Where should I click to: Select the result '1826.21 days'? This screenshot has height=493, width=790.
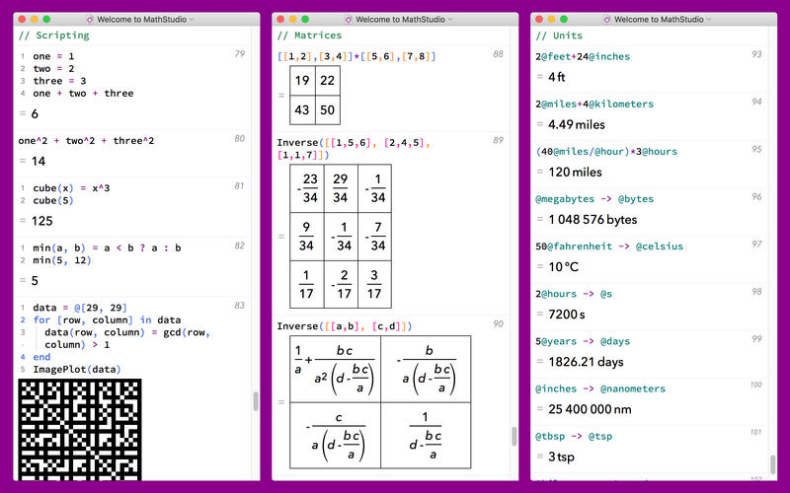[x=586, y=362]
